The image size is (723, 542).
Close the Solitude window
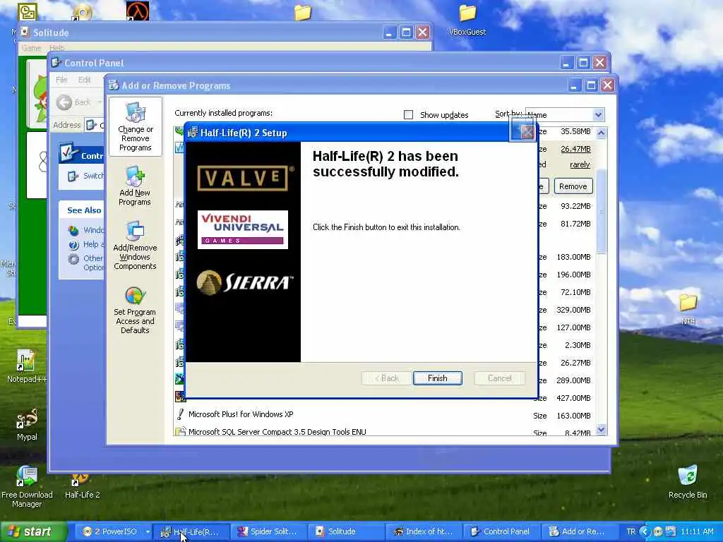422,32
